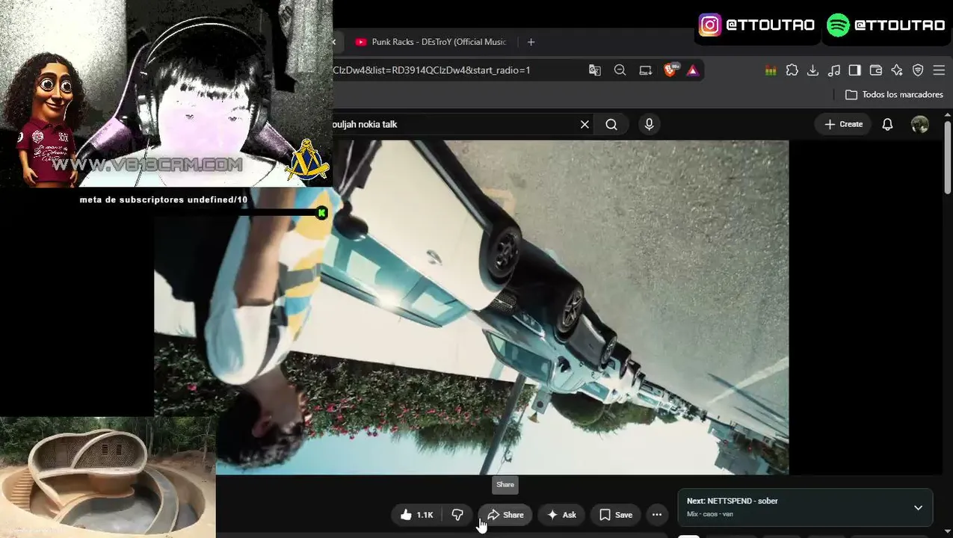The width and height of the screenshot is (953, 538).
Task: Open the Share dialog for the video
Action: [x=505, y=515]
